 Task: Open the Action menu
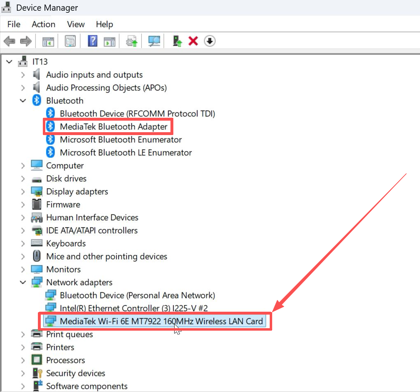[x=43, y=24]
